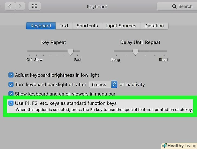Select the Keyboard tab

click(41, 26)
